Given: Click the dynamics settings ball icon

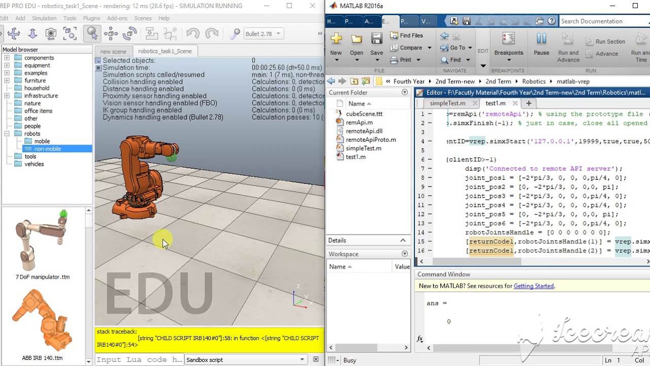Looking at the screenshot, I should click(235, 34).
